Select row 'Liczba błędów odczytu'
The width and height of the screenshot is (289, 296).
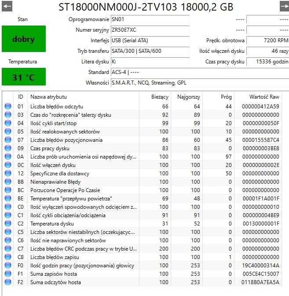pyautogui.click(x=142, y=106)
